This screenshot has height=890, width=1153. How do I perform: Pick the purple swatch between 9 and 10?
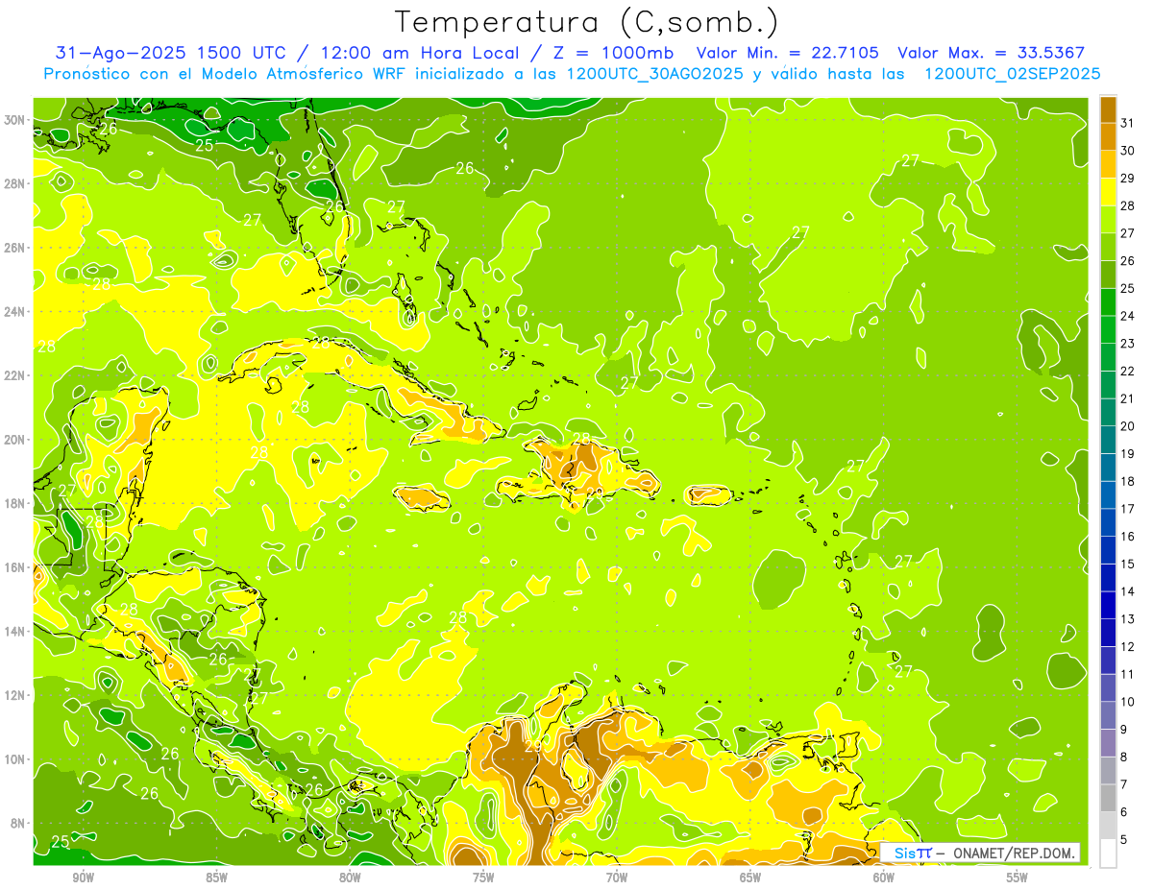point(1108,715)
